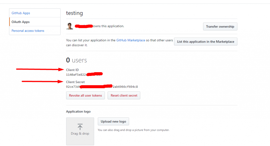Click the 'testing' application title
The image size is (270, 146).
tap(74, 13)
